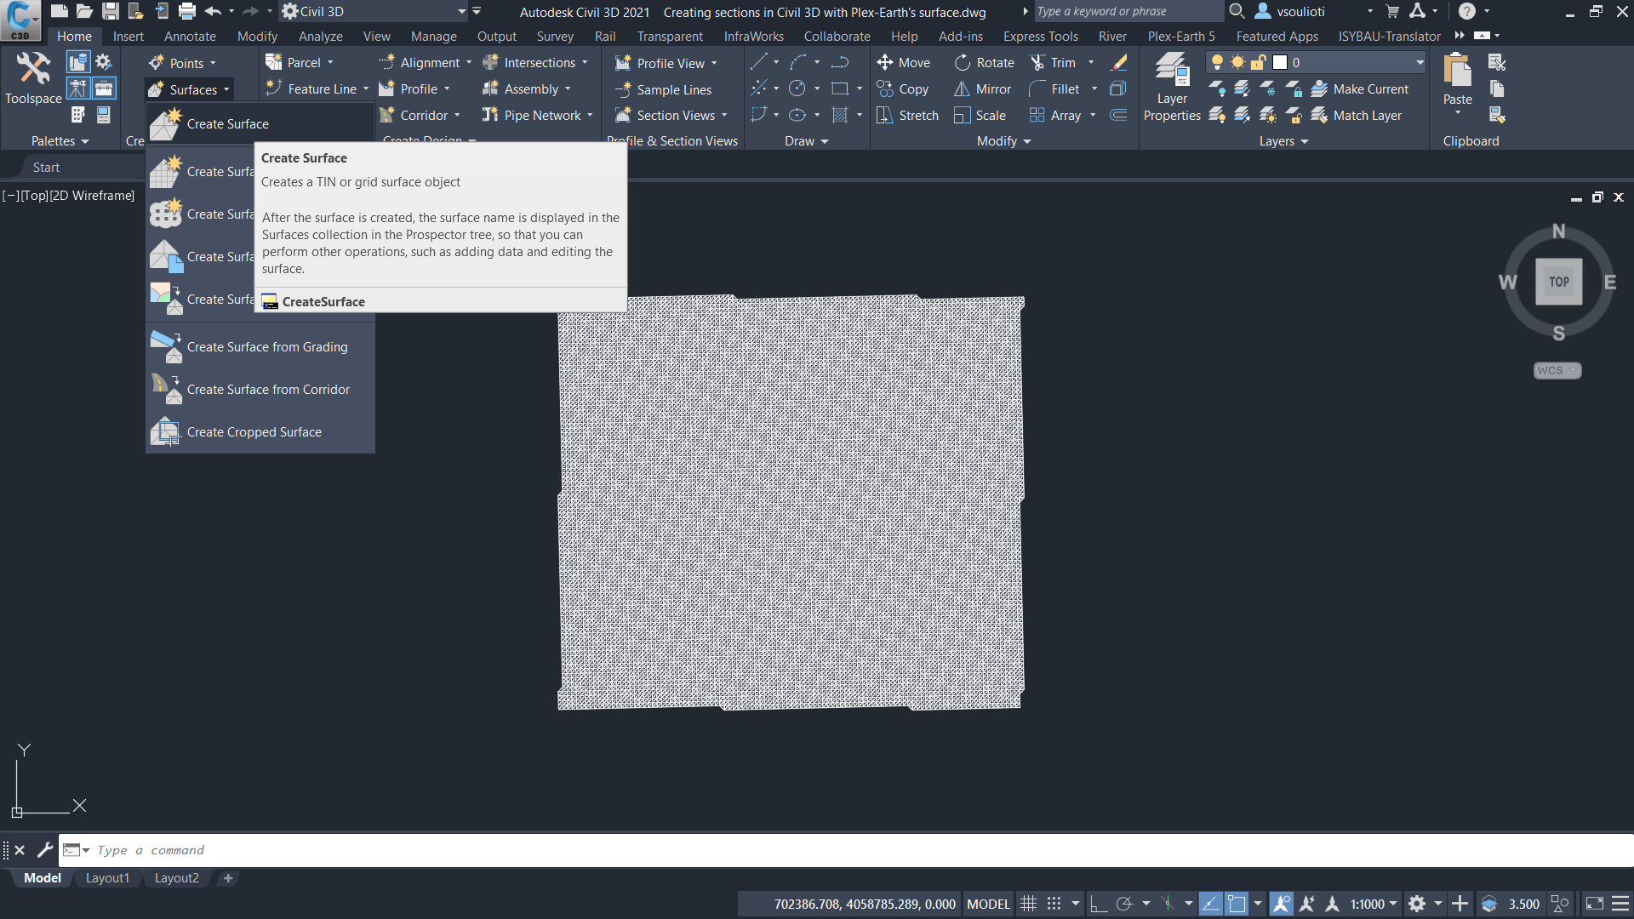Select the Line draw tool

point(758,63)
